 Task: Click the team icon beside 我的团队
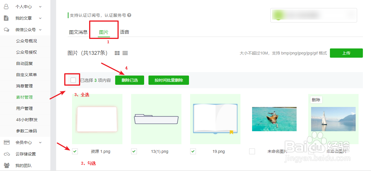[x=6, y=165]
